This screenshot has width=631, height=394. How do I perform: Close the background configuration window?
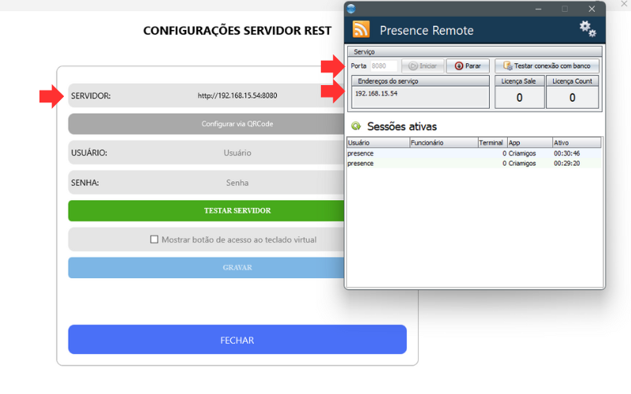[x=624, y=4]
